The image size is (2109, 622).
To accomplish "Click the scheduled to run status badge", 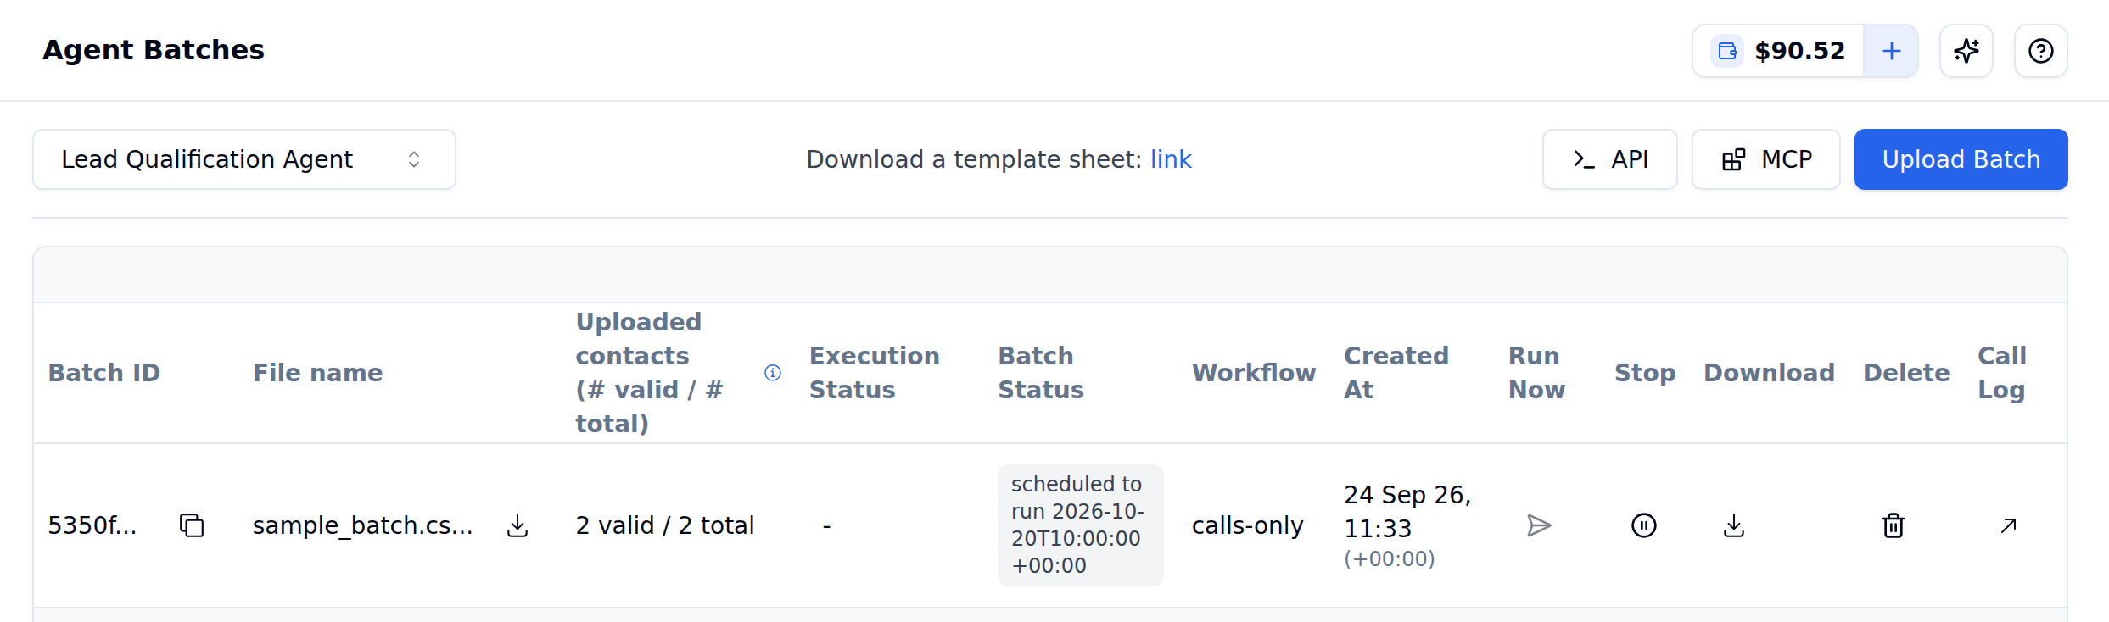I will coord(1080,525).
